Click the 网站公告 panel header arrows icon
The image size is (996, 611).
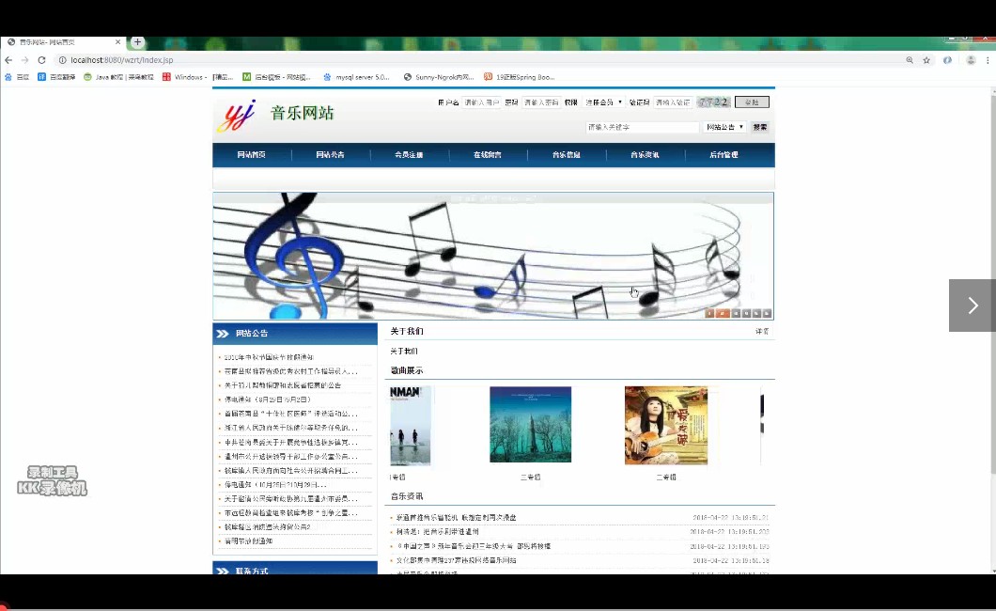pos(223,334)
